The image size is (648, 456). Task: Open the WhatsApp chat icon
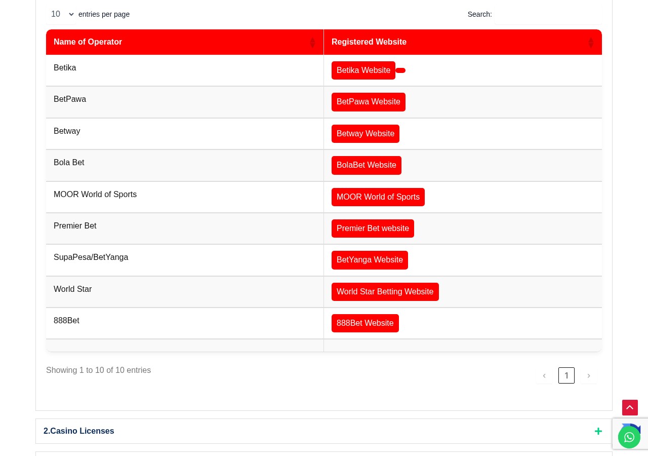coord(629,437)
